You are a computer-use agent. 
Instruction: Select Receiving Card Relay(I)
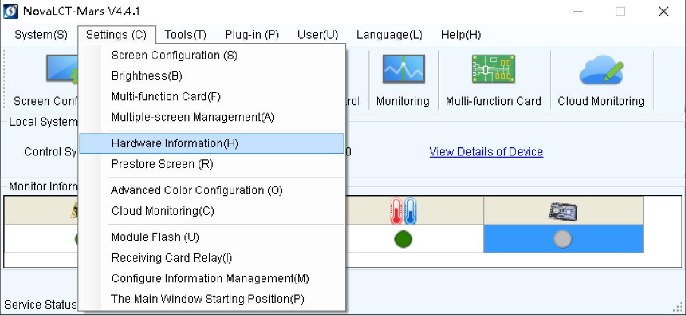pos(212,258)
